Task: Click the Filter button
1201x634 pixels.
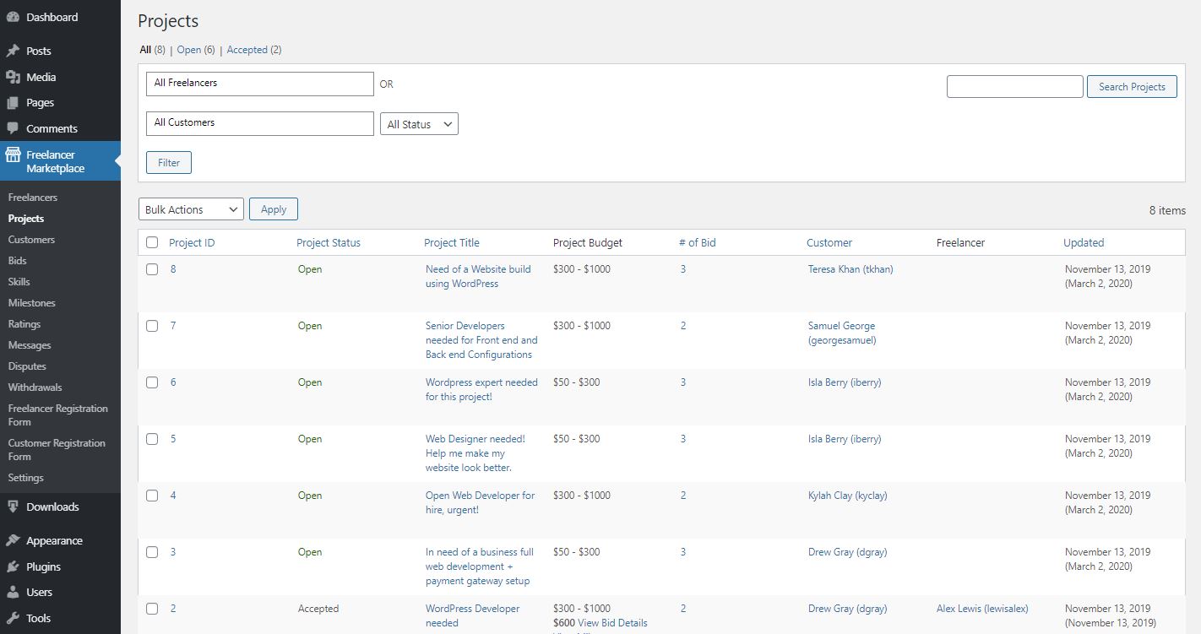Action: pyautogui.click(x=169, y=163)
